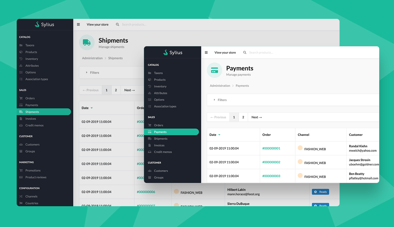Viewport: 394px width, 227px height.
Task: Click Promotions icon in Shipments window sidebar
Action: click(x=21, y=170)
